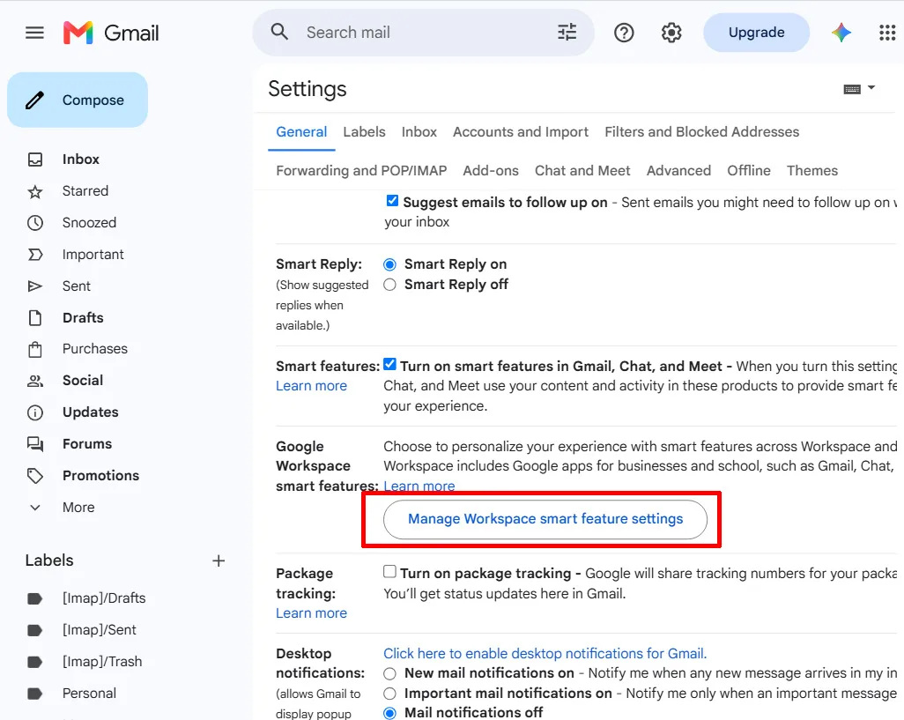Toggle Turn on smart features checkbox
The image size is (904, 720).
(x=389, y=364)
